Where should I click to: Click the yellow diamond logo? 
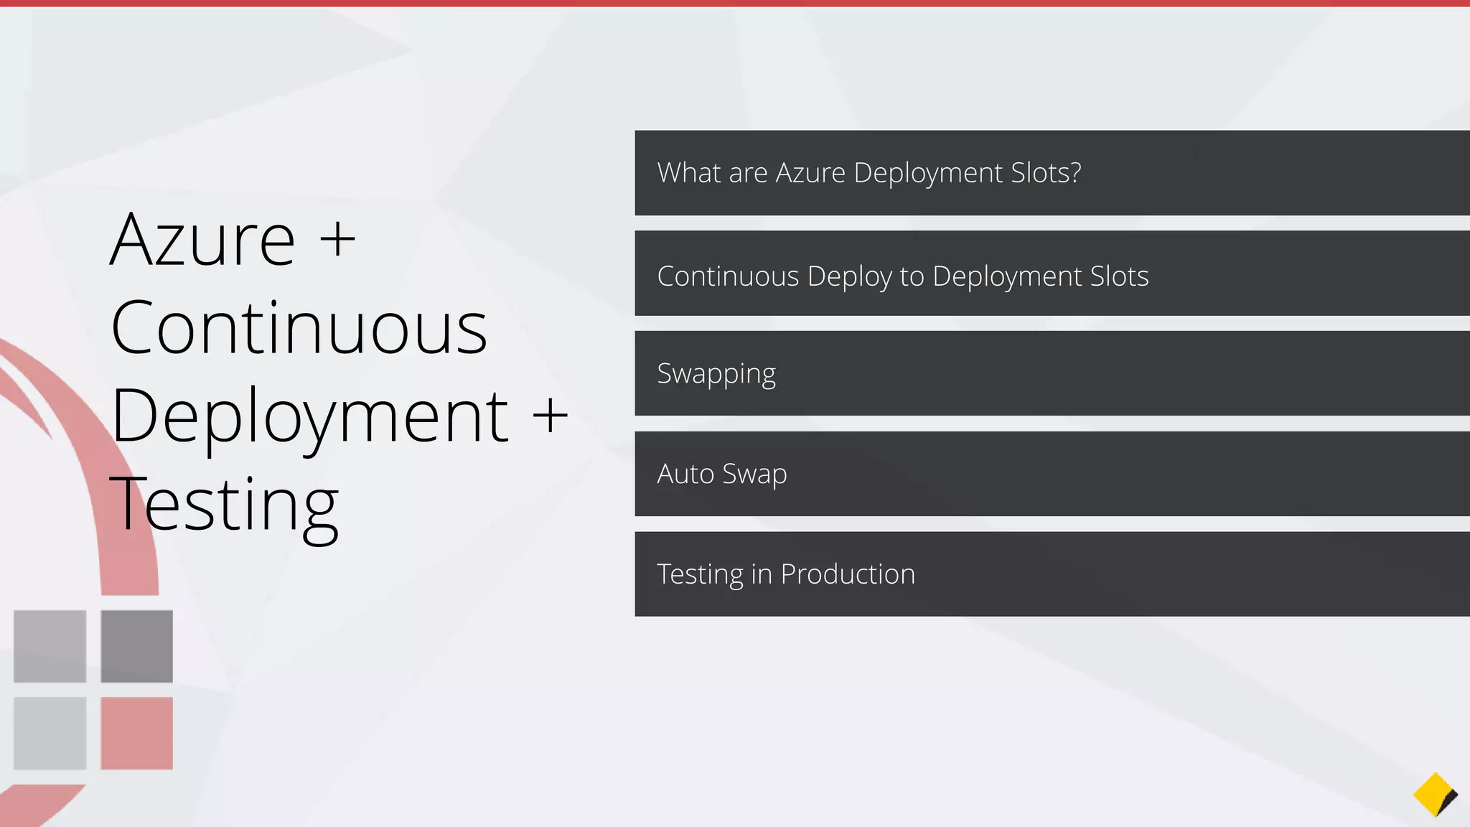coord(1436,795)
